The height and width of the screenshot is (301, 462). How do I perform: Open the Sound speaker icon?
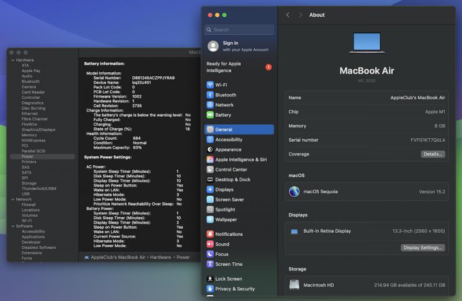(210, 244)
